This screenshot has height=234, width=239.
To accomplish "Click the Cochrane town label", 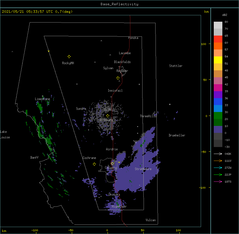I will [89, 158].
